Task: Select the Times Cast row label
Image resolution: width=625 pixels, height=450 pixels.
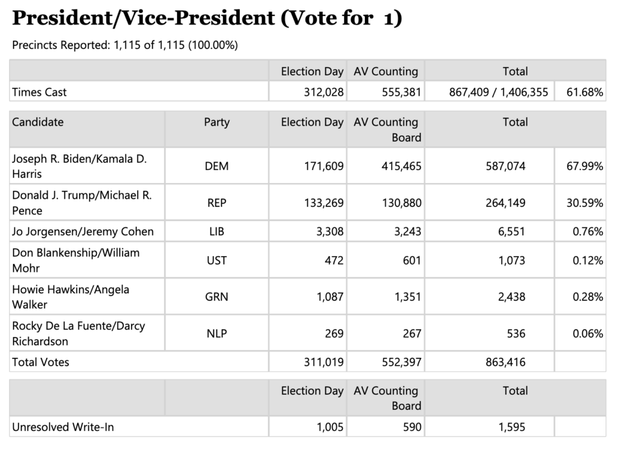Action: [x=40, y=93]
